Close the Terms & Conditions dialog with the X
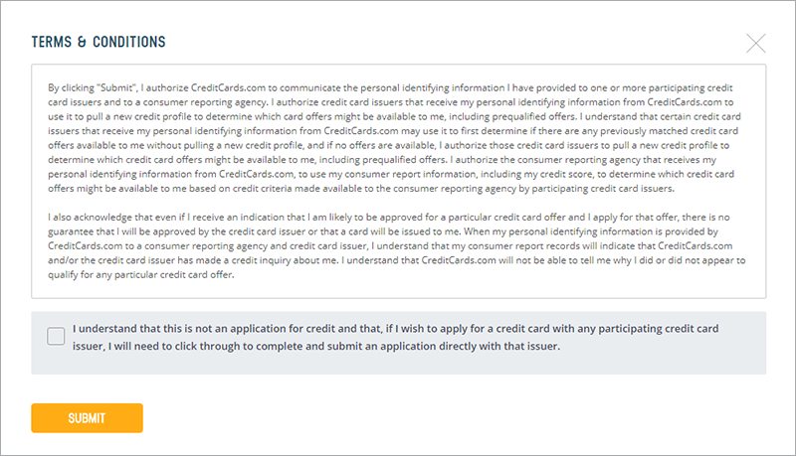This screenshot has width=796, height=456. click(x=756, y=43)
